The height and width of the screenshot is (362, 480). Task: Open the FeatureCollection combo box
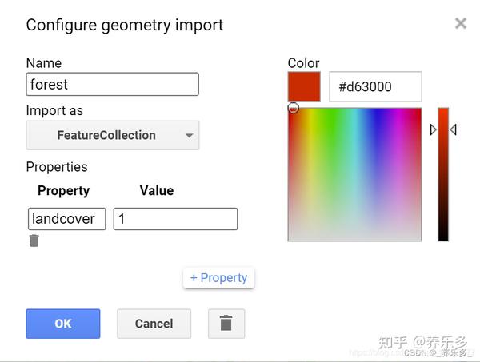113,135
